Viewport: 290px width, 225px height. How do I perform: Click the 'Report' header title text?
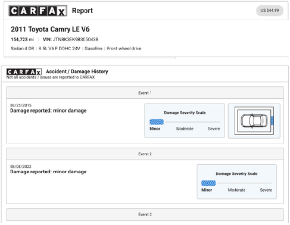pos(82,11)
